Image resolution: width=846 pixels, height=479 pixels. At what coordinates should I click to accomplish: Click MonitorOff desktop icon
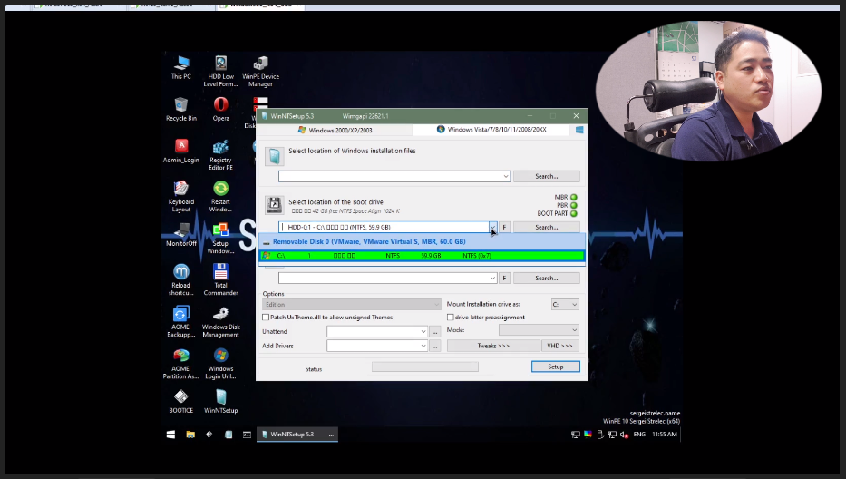pyautogui.click(x=181, y=235)
